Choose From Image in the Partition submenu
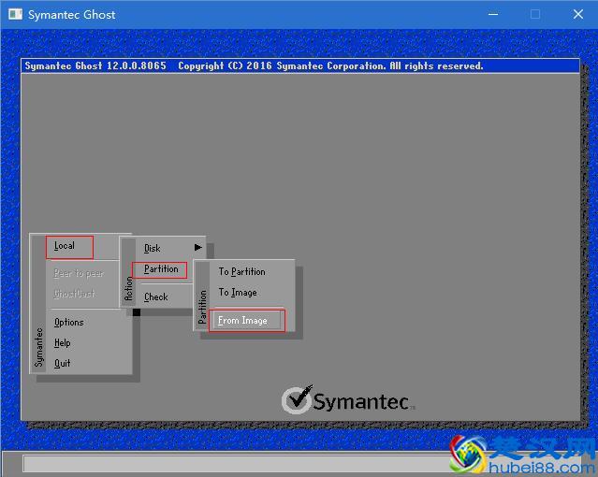598x477 pixels. coord(243,321)
